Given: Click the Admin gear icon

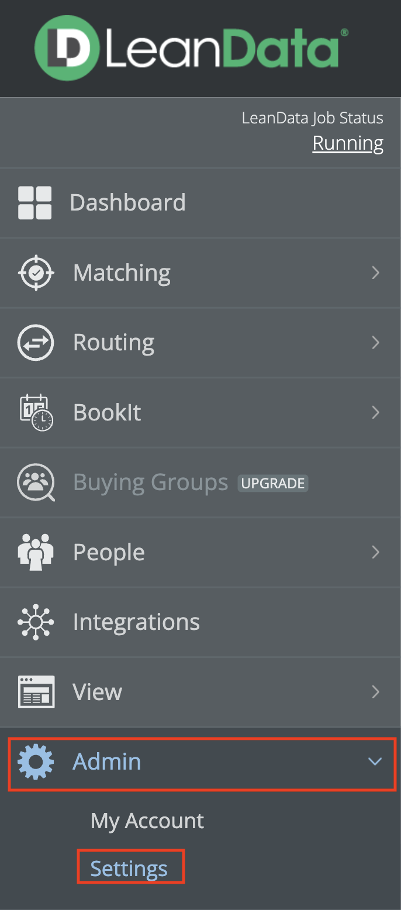Looking at the screenshot, I should 36,761.
